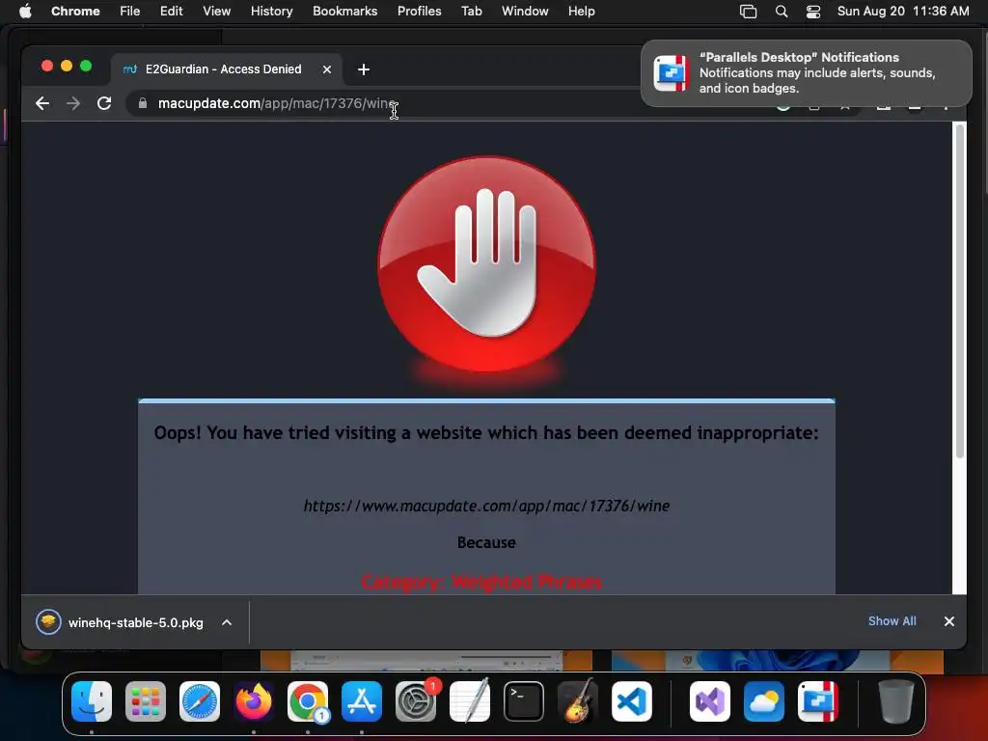Open Spotlight search in menu bar
Viewport: 988px width, 741px height.
[x=782, y=12]
